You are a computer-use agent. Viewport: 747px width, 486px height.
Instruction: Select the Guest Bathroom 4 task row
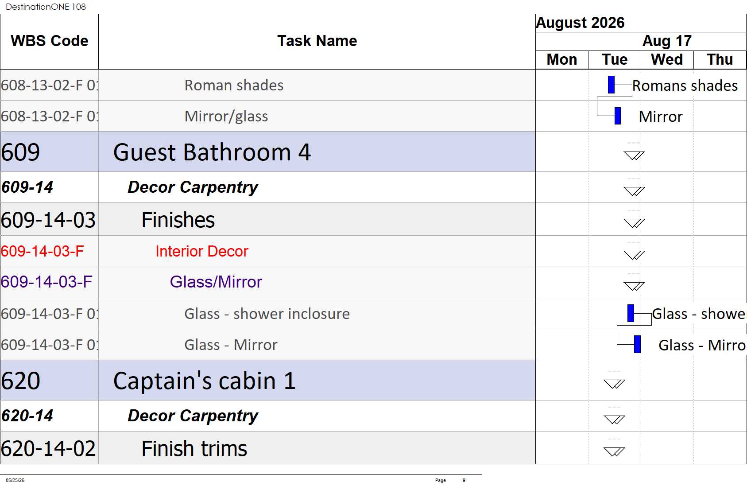click(x=268, y=152)
